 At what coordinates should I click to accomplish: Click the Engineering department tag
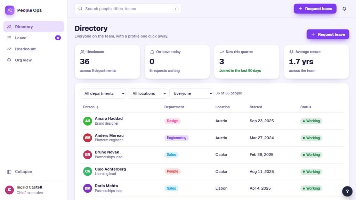pyautogui.click(x=177, y=137)
